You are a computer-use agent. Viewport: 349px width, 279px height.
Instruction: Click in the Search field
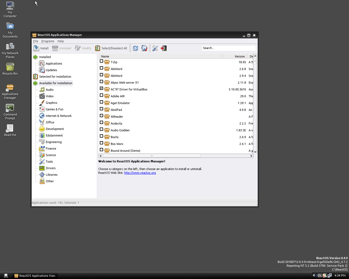[x=228, y=48]
